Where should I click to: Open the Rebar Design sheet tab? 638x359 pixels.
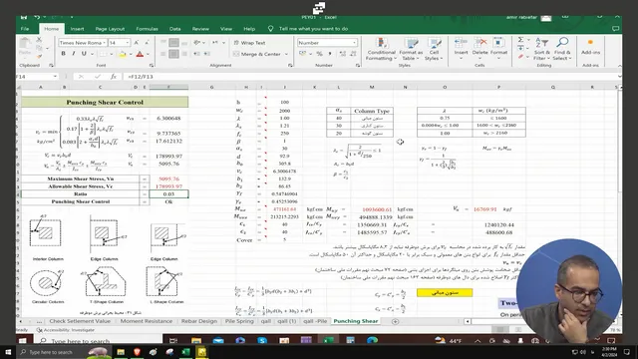(x=199, y=321)
